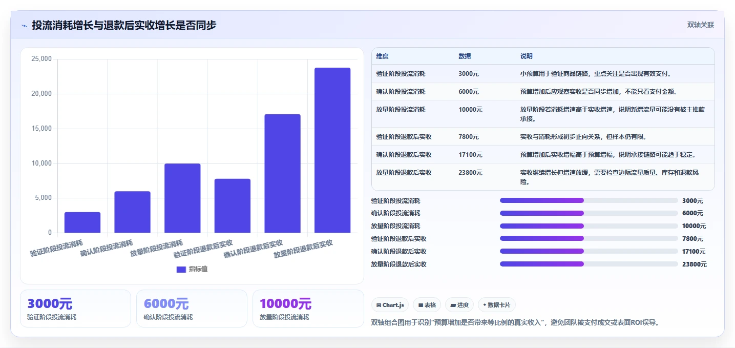Click the 数据 table column header
Viewport: 735px width, 348px height.
[465, 56]
